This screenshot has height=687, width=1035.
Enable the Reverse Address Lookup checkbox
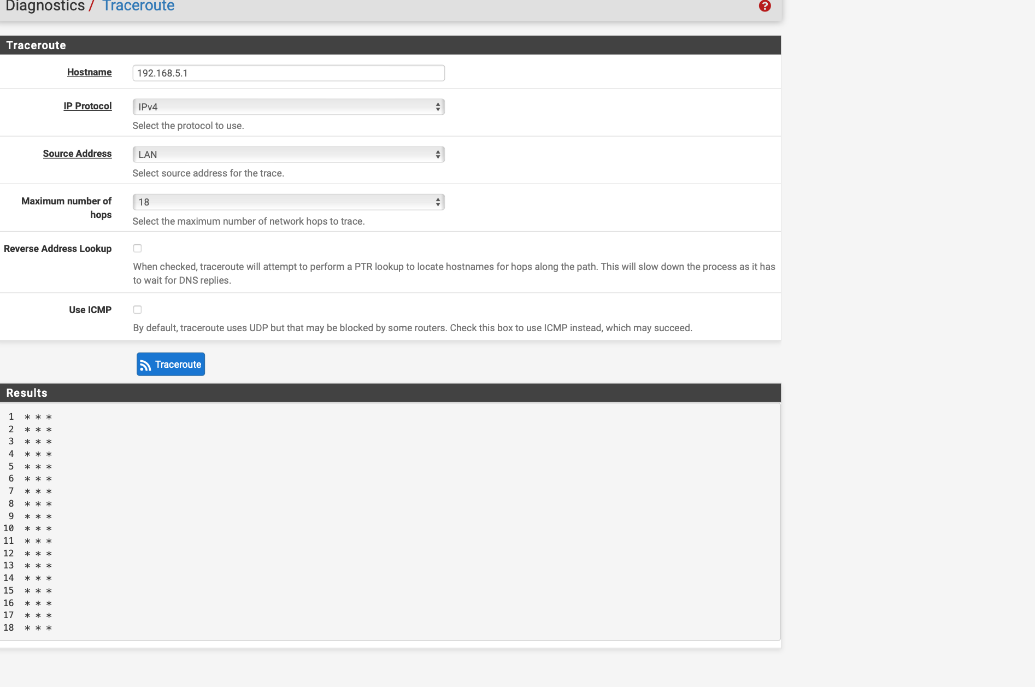[138, 249]
